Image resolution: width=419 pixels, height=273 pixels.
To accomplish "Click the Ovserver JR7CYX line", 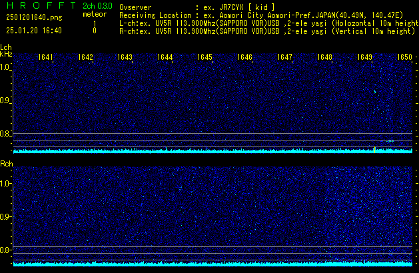I will coord(197,7).
